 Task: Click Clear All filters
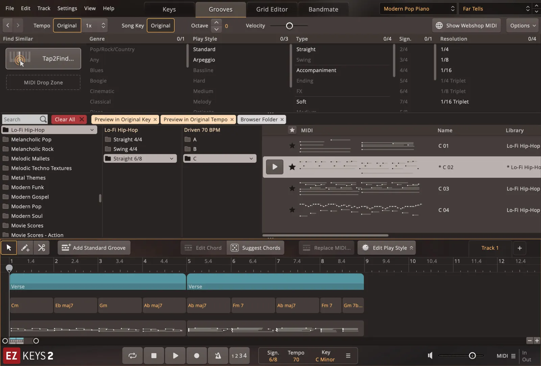click(69, 119)
